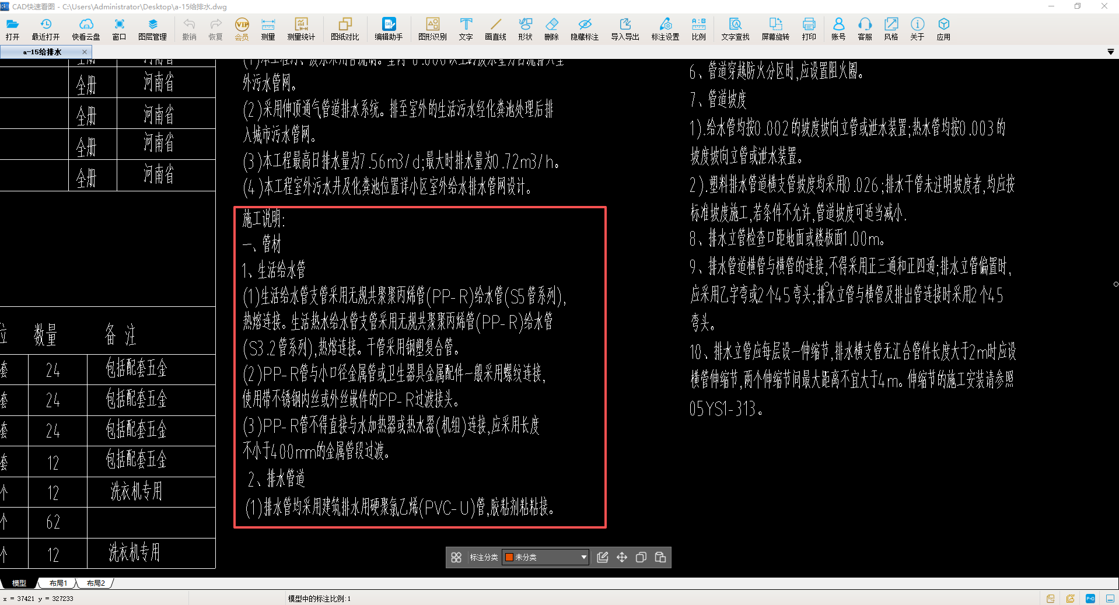Contact 客服 customer service
The height and width of the screenshot is (605, 1119).
click(x=865, y=29)
